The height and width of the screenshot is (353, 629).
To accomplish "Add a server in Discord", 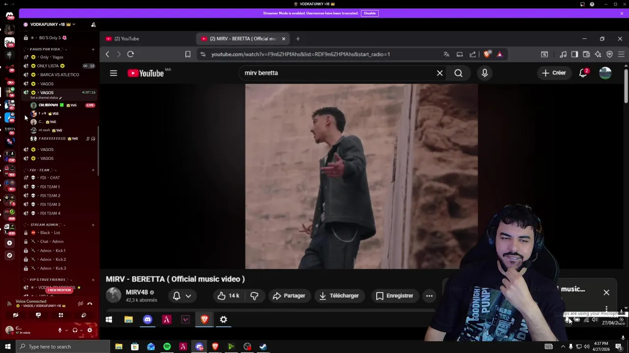I will point(9,243).
